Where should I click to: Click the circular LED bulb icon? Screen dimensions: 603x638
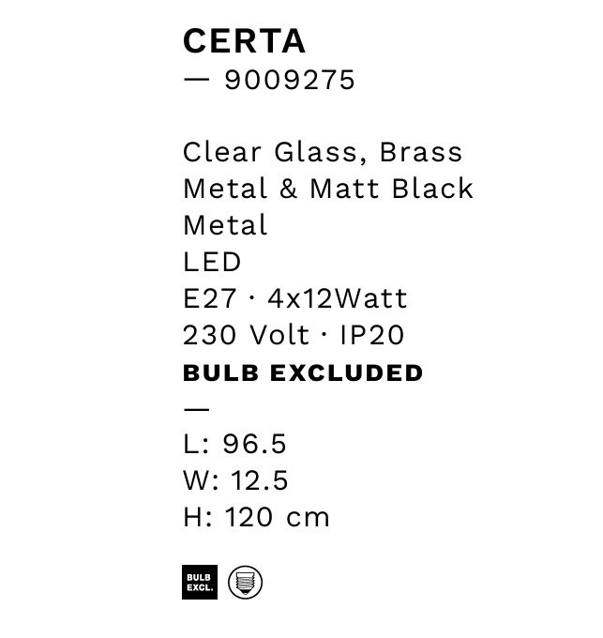[245, 583]
